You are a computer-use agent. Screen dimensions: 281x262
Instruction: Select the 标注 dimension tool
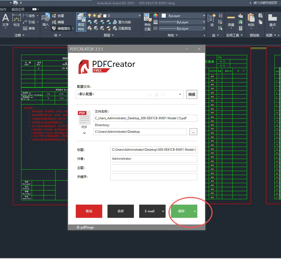16,20
